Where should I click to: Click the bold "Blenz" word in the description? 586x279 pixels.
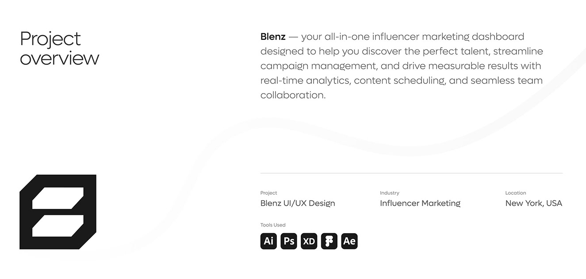[x=273, y=37]
